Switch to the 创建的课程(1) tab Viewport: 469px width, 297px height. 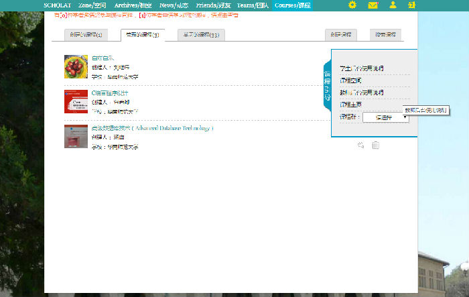click(x=86, y=35)
